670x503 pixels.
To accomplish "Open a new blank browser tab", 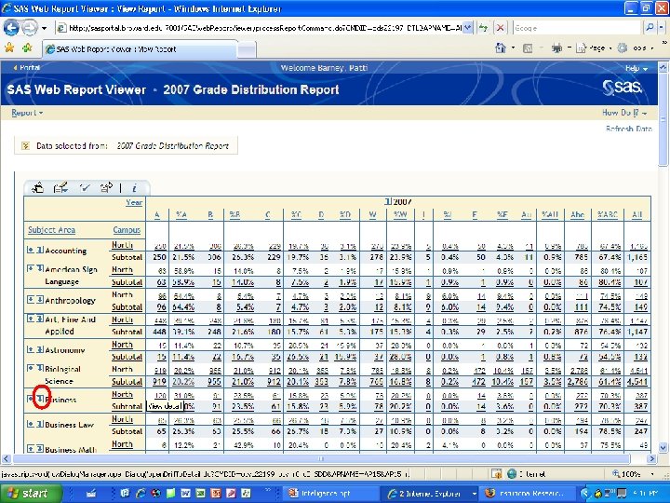I will (247, 49).
